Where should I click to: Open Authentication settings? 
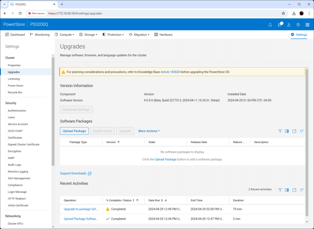pos(17,111)
